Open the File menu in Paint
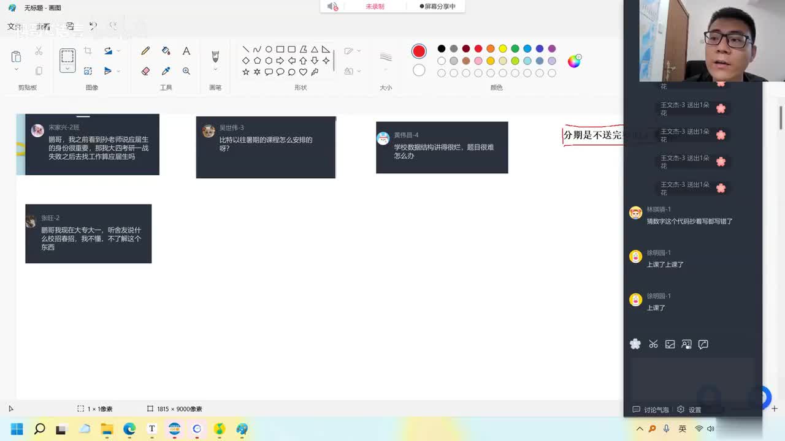The image size is (785, 441). click(x=14, y=26)
